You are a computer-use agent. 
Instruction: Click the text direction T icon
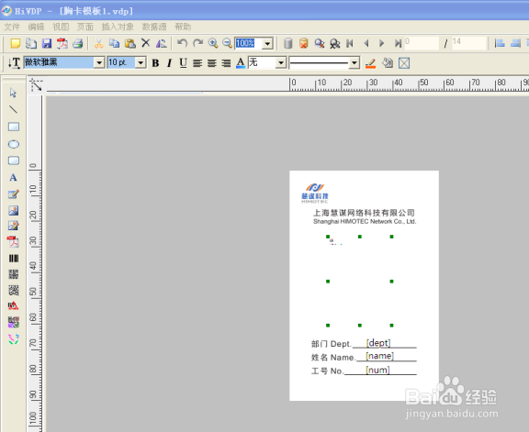[14, 63]
